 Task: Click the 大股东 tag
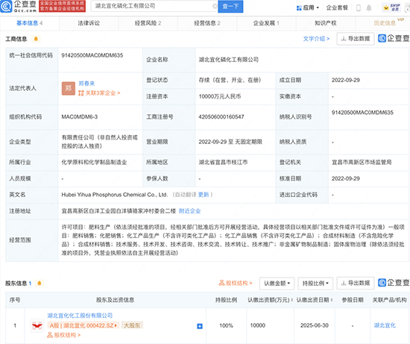click(132, 325)
